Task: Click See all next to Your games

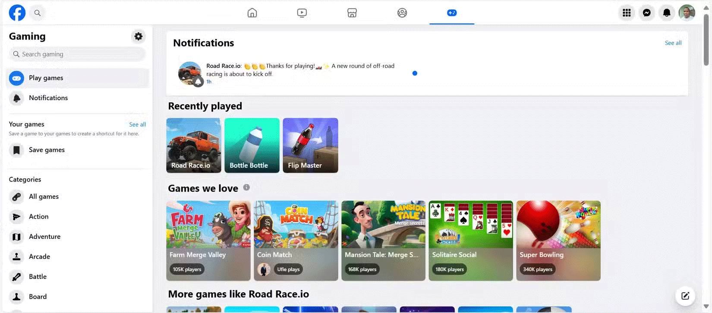Action: (138, 124)
